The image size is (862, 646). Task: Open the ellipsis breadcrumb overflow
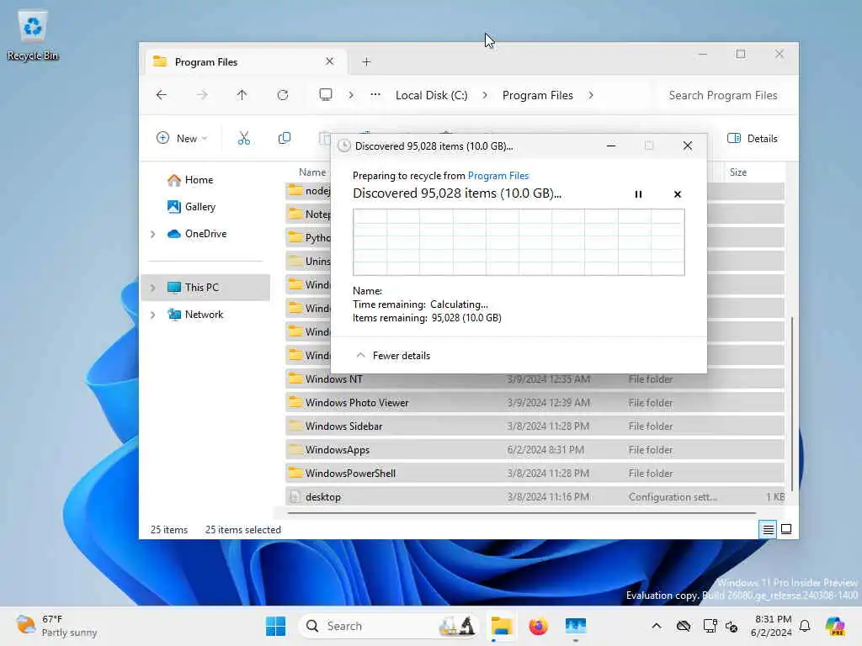click(375, 94)
